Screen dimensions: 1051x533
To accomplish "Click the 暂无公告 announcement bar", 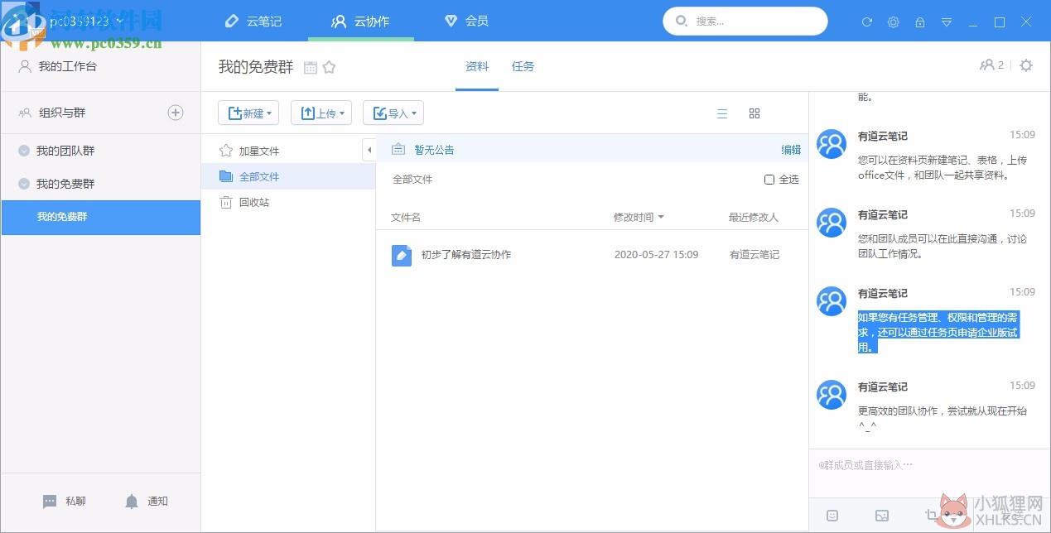I will pos(592,150).
